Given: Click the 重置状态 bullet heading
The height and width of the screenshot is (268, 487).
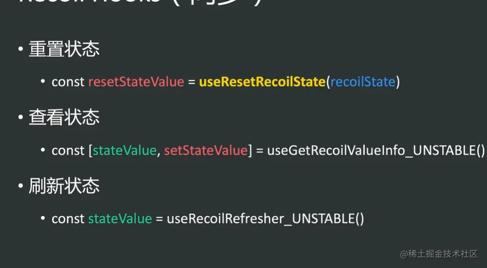Looking at the screenshot, I should point(64,50).
